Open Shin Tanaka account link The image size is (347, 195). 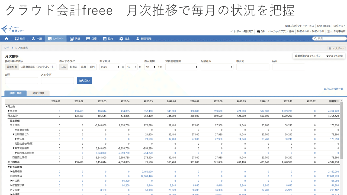324,26
